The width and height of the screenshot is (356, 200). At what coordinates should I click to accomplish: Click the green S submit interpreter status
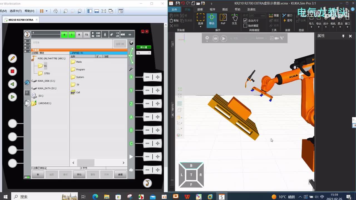click(x=64, y=34)
